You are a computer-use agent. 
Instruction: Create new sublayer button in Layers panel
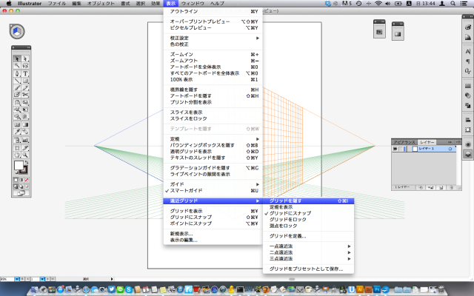430,187
